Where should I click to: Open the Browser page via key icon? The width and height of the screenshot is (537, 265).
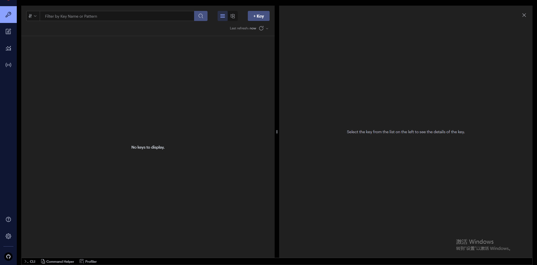click(8, 15)
